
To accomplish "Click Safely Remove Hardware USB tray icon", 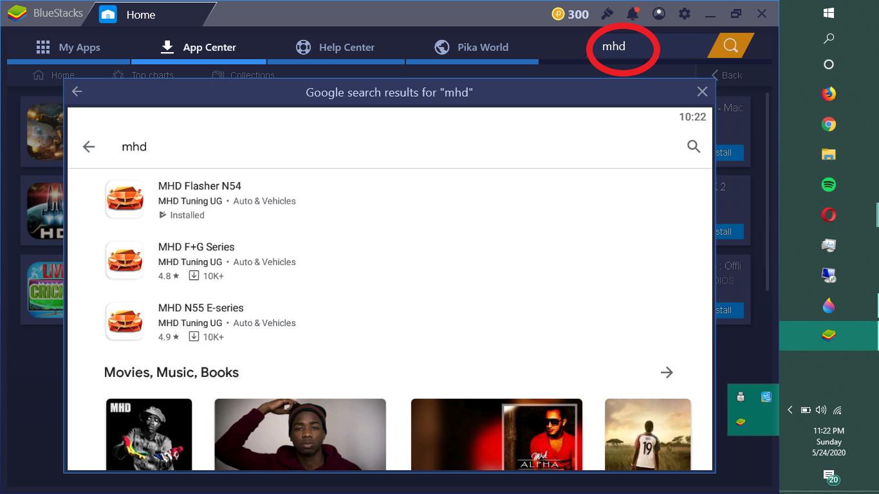I will [741, 397].
